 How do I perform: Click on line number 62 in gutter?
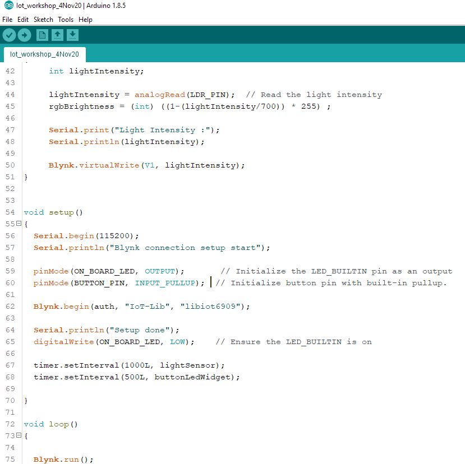pyautogui.click(x=10, y=307)
